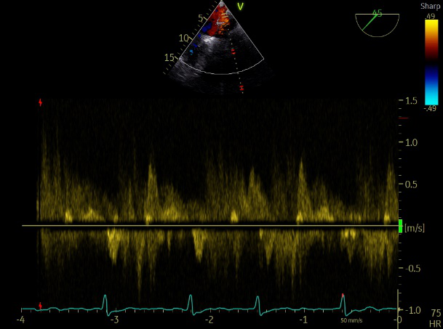
Task: Click the green baseline marker beside m/s
Action: 400,226
